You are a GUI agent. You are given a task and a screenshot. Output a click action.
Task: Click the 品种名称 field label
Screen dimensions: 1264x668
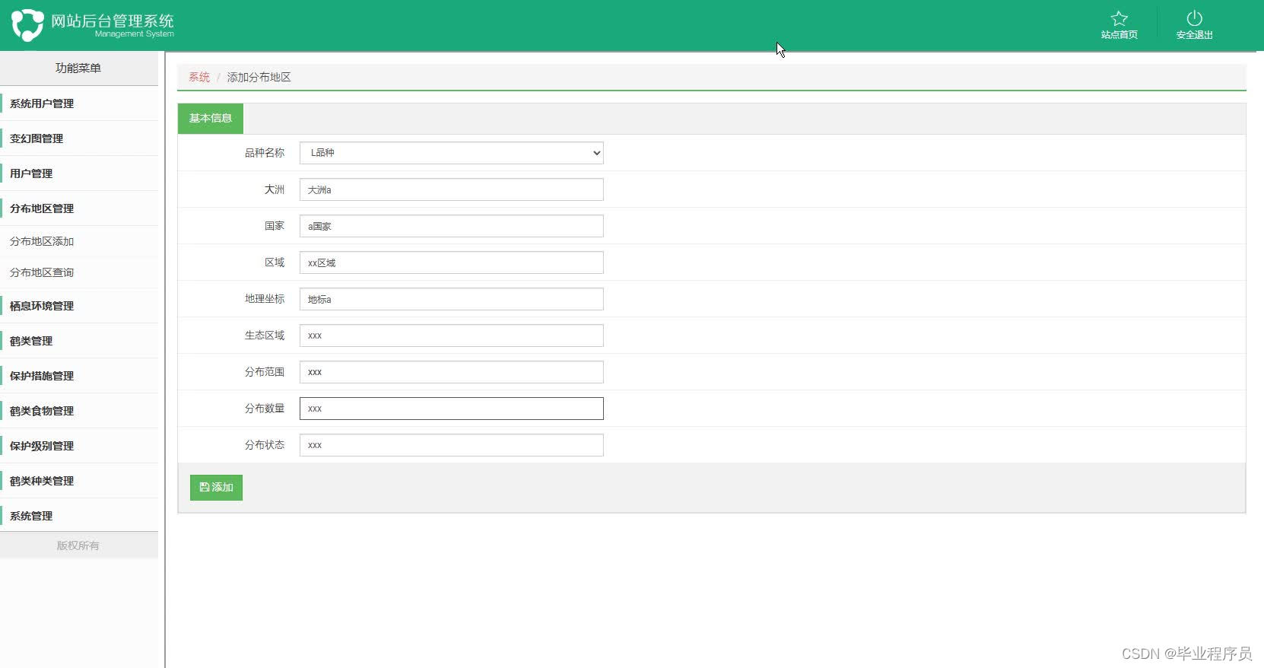click(x=265, y=153)
